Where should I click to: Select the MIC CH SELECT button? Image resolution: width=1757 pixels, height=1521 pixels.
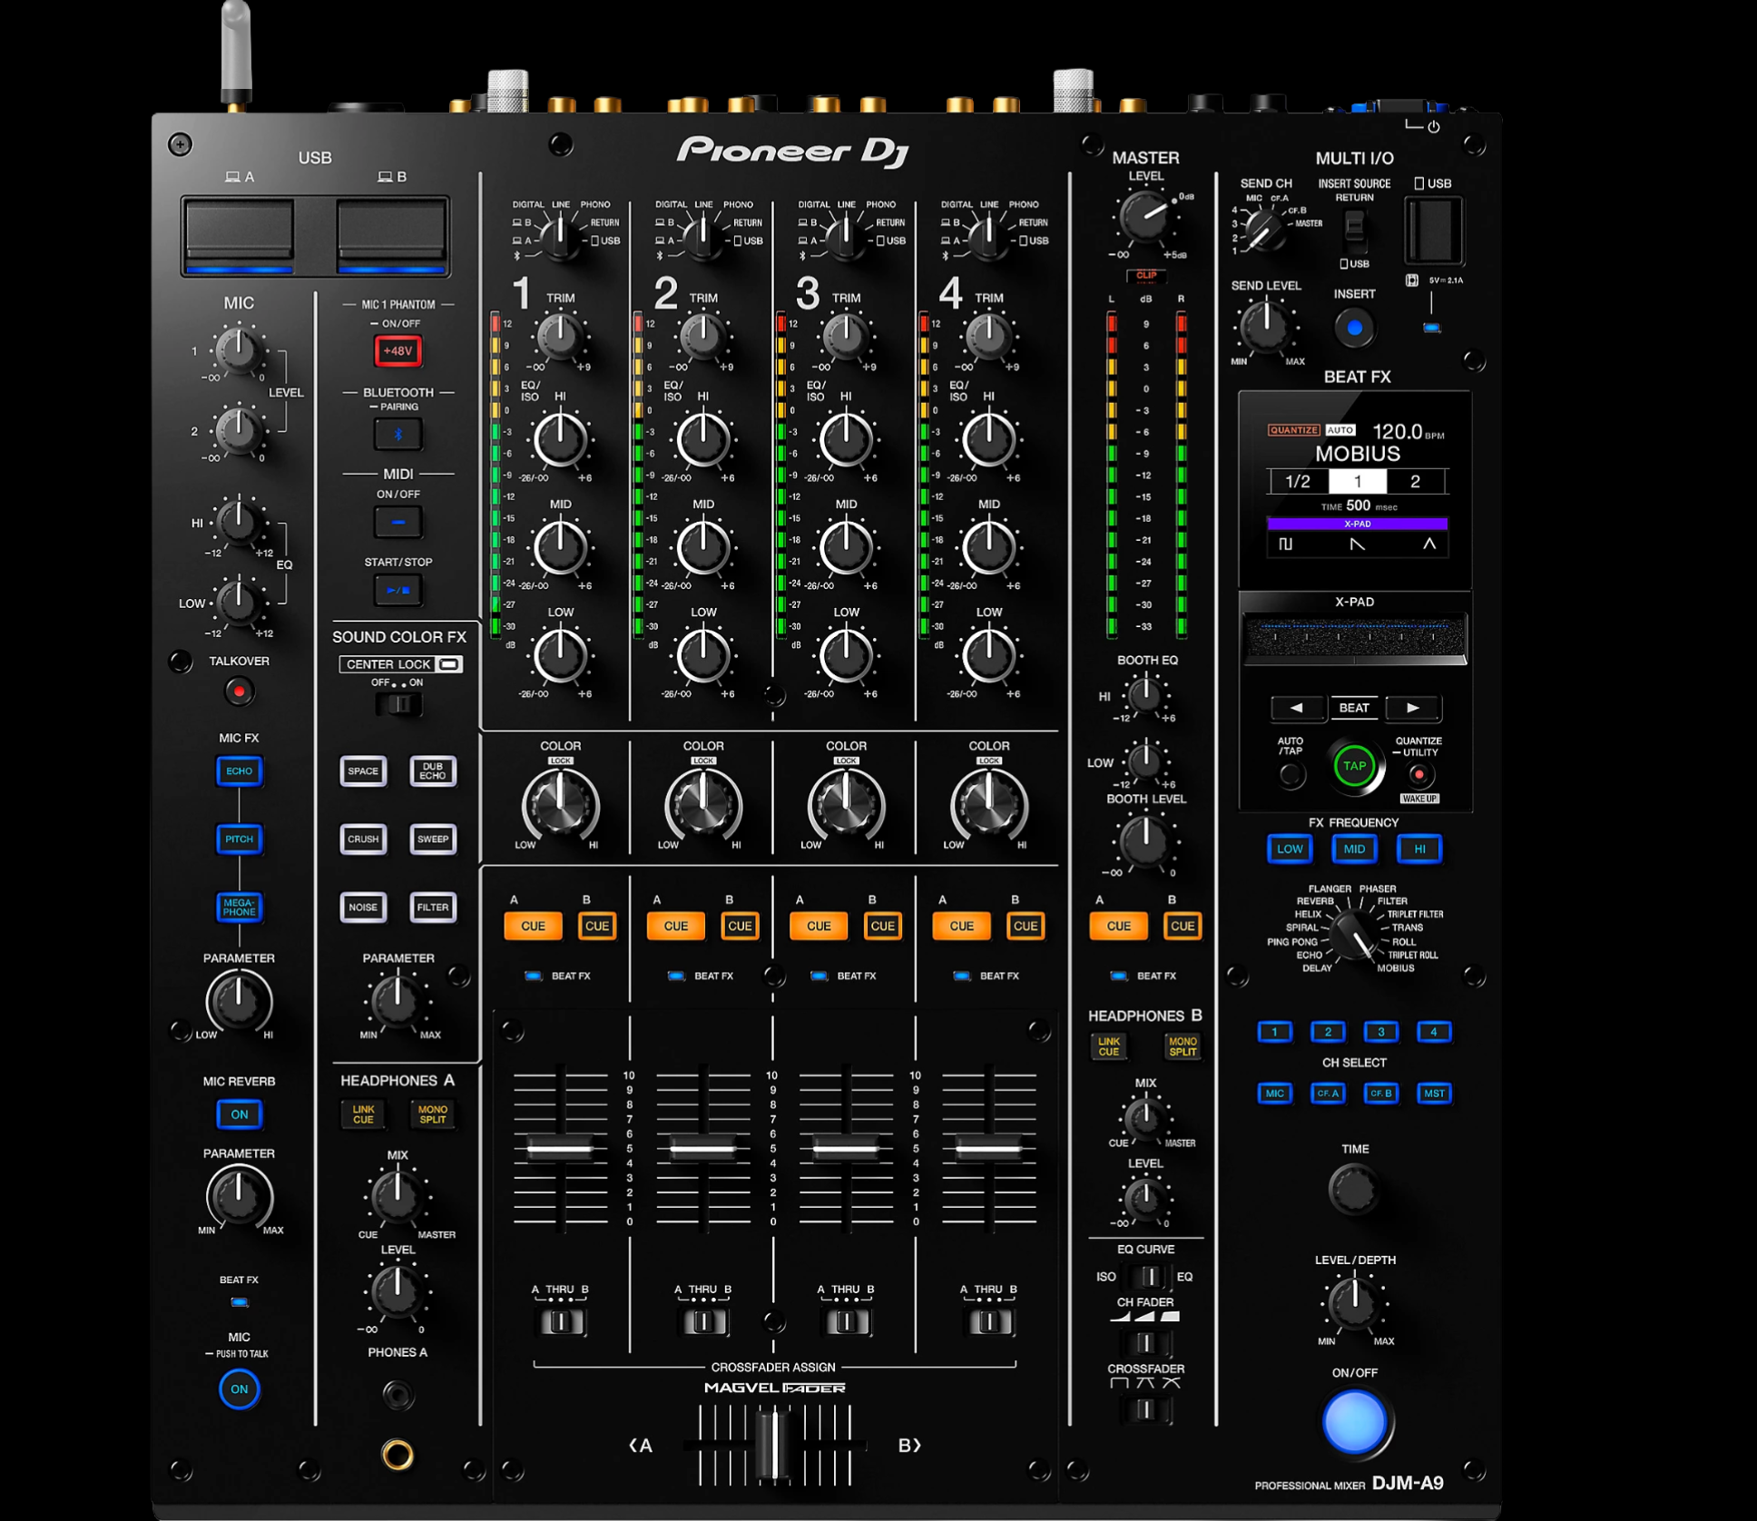[1274, 1094]
